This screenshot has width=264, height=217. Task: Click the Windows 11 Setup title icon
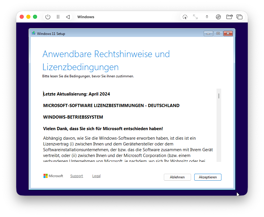(34, 33)
